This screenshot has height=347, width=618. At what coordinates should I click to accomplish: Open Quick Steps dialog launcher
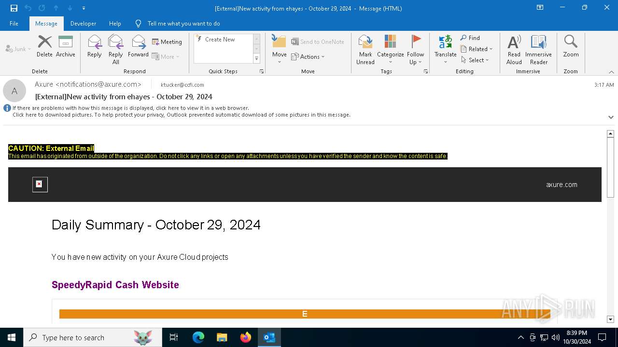pos(262,71)
